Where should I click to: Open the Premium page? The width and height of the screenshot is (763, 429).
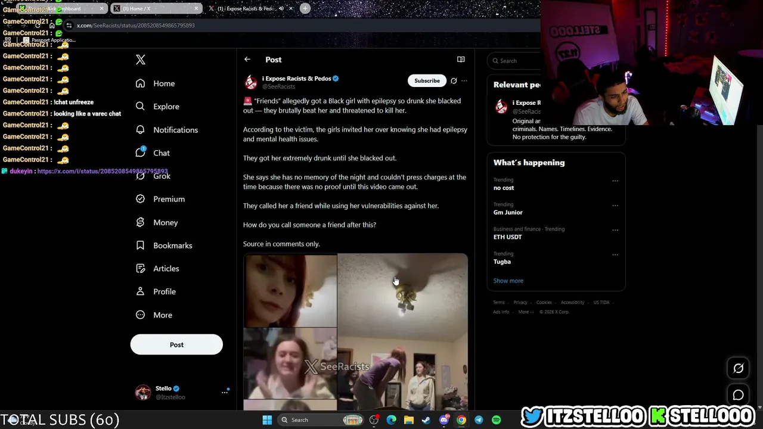pos(160,199)
